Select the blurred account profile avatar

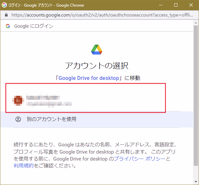point(18,101)
